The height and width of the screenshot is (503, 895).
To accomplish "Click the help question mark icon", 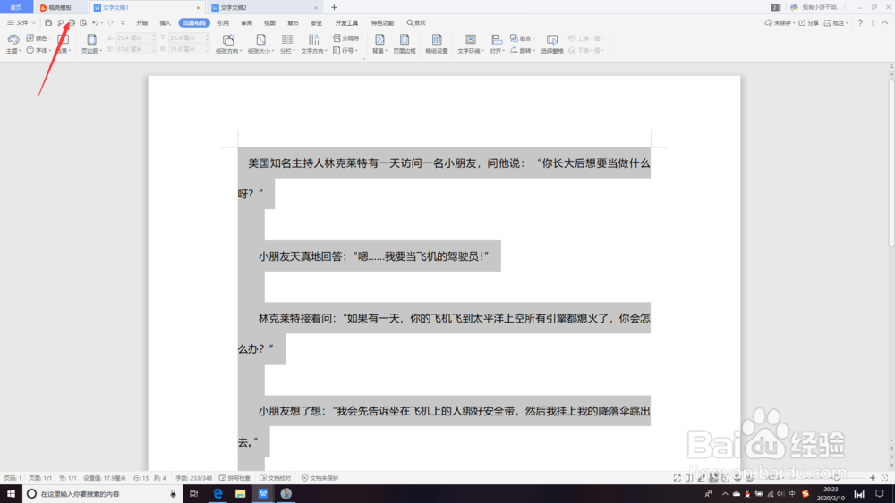I will [860, 23].
